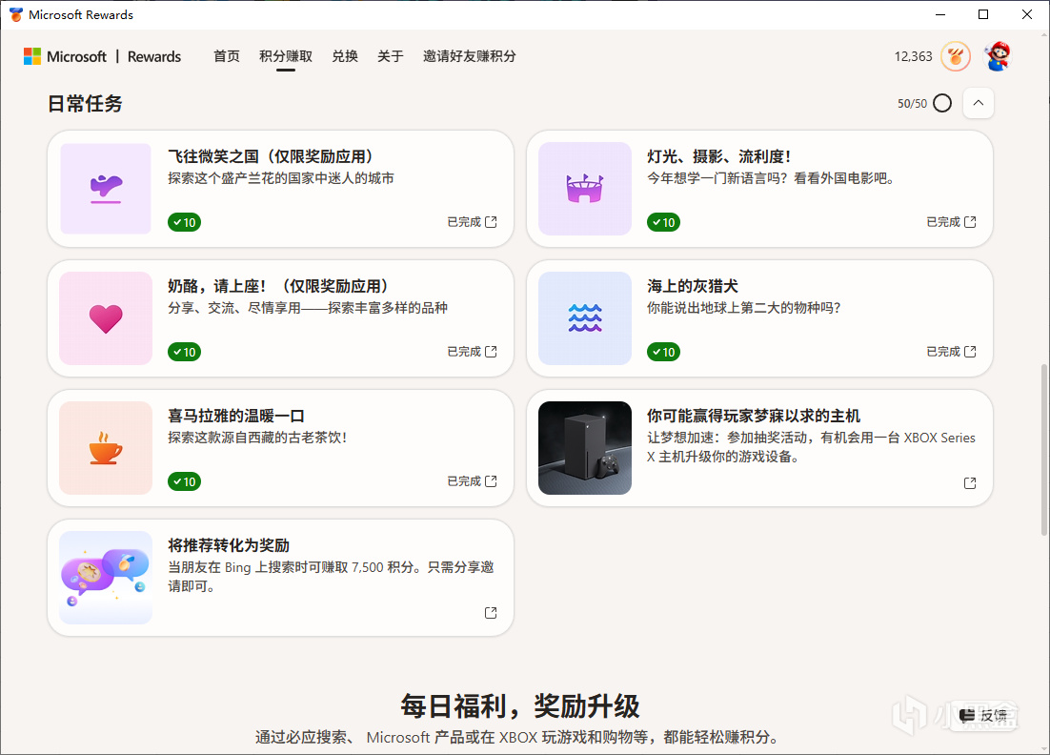The height and width of the screenshot is (755, 1050).
Task: Open external link on 飞往微笑之国 card
Action: click(x=491, y=222)
